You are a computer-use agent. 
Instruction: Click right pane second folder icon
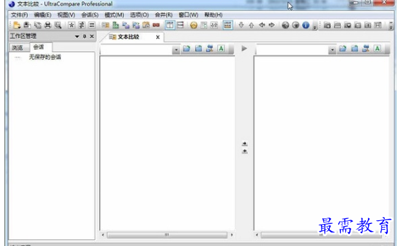[x=354, y=48]
